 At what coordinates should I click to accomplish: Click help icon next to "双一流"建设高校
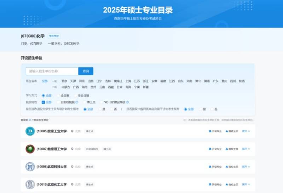click(128, 102)
